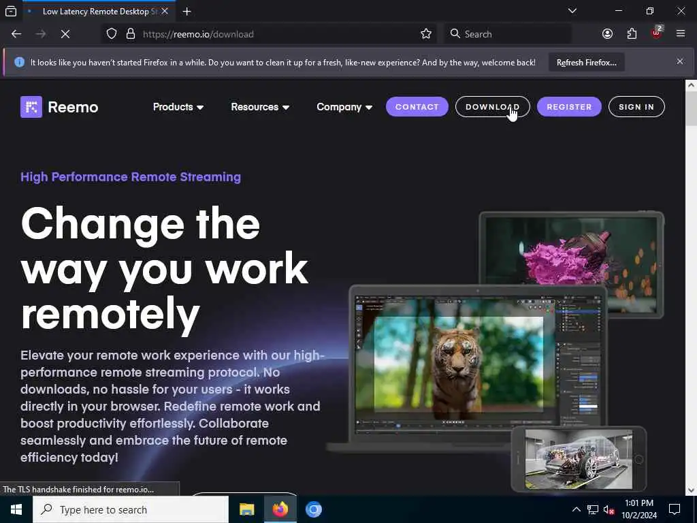Click the Reemo logo icon

pyautogui.click(x=31, y=107)
